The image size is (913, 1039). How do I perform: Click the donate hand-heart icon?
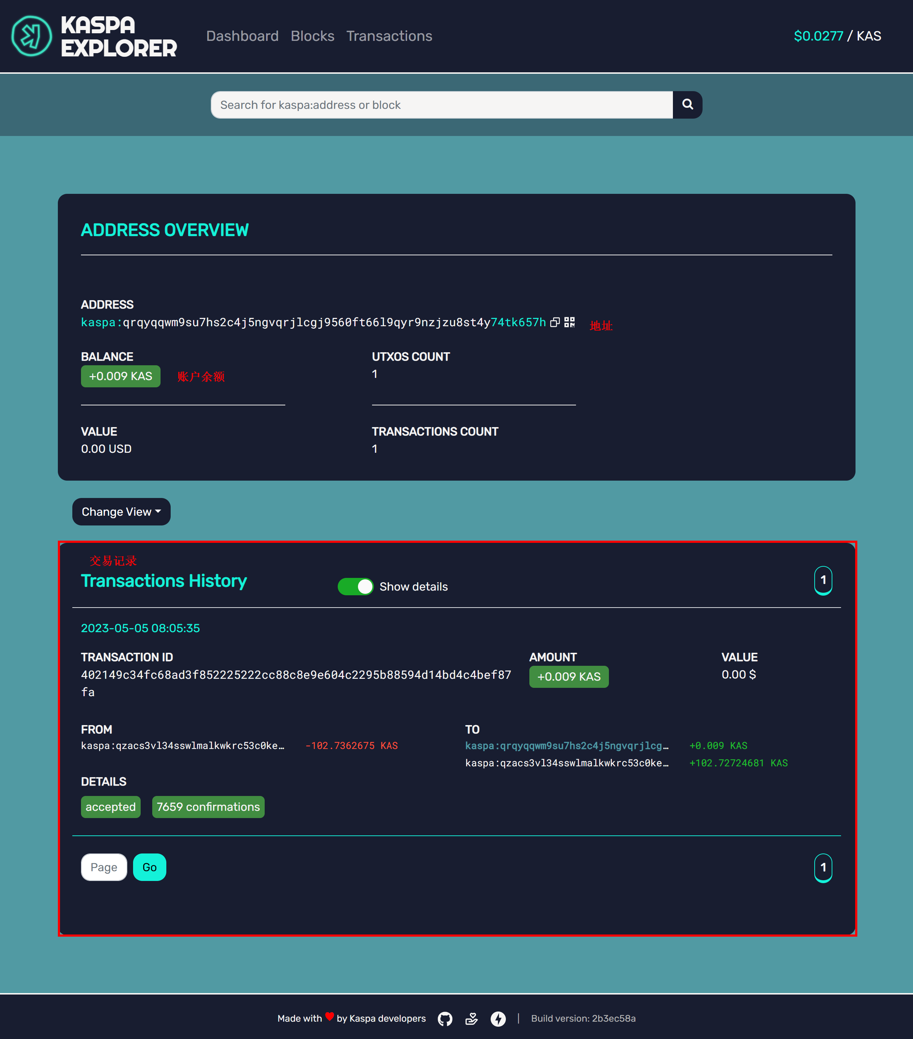click(x=471, y=1019)
